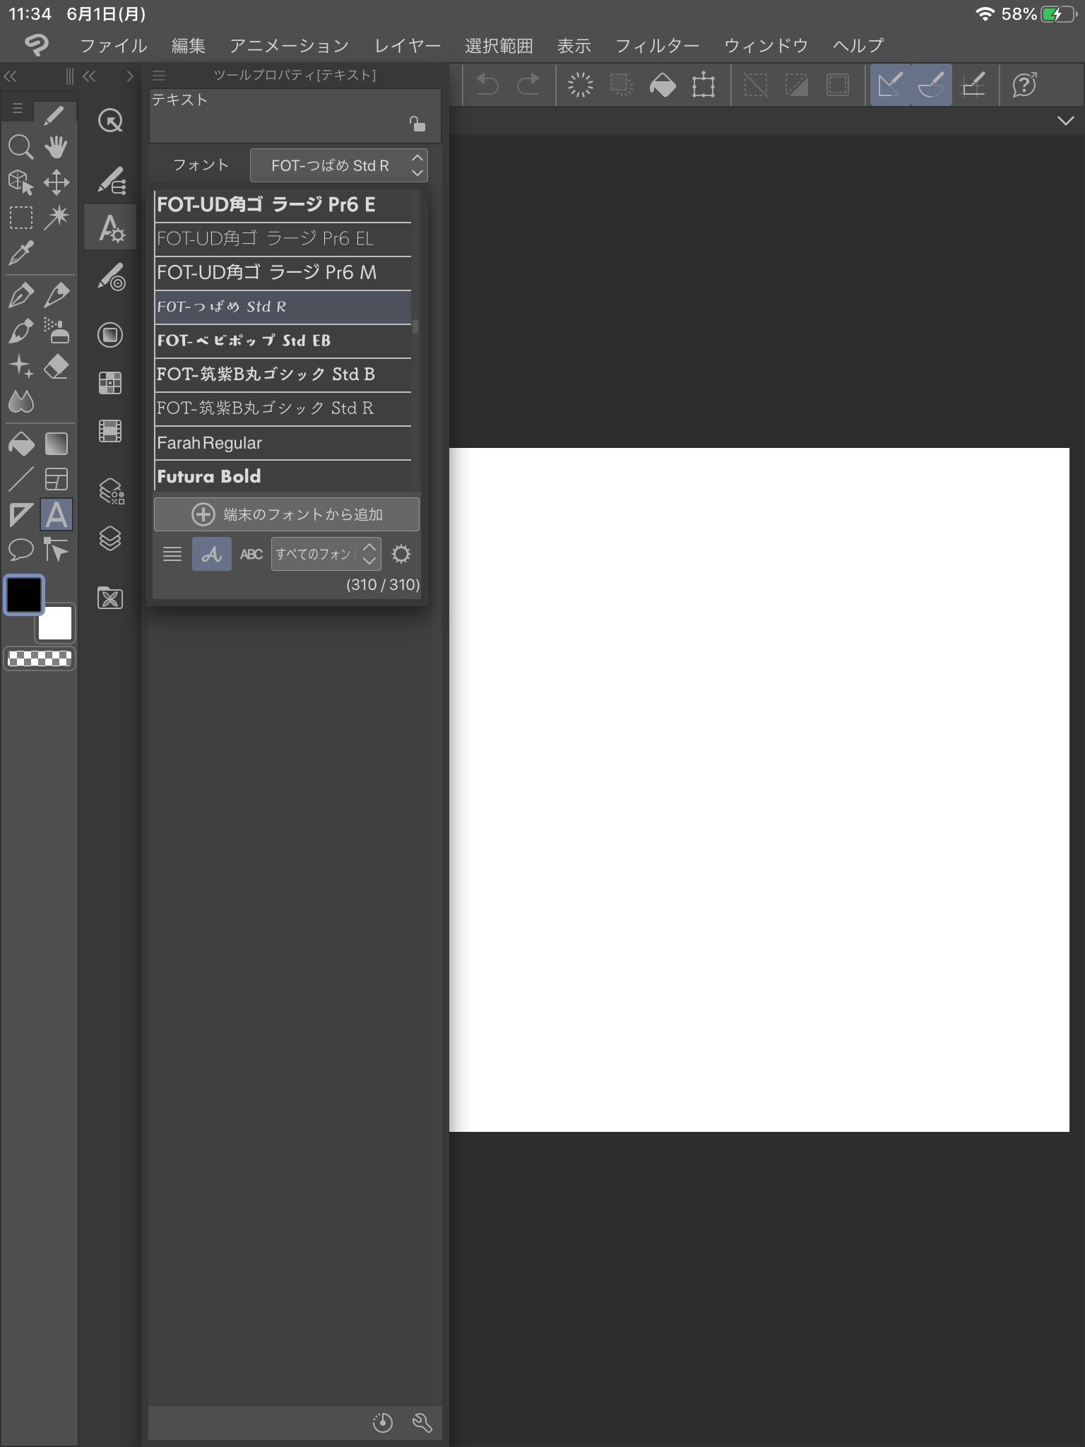Click the Fill command icon in command bar
Image resolution: width=1085 pixels, height=1447 pixels.
[x=663, y=85]
